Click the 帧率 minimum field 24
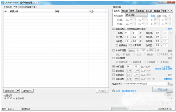Viewport: 176px width, 112px height. (129, 67)
